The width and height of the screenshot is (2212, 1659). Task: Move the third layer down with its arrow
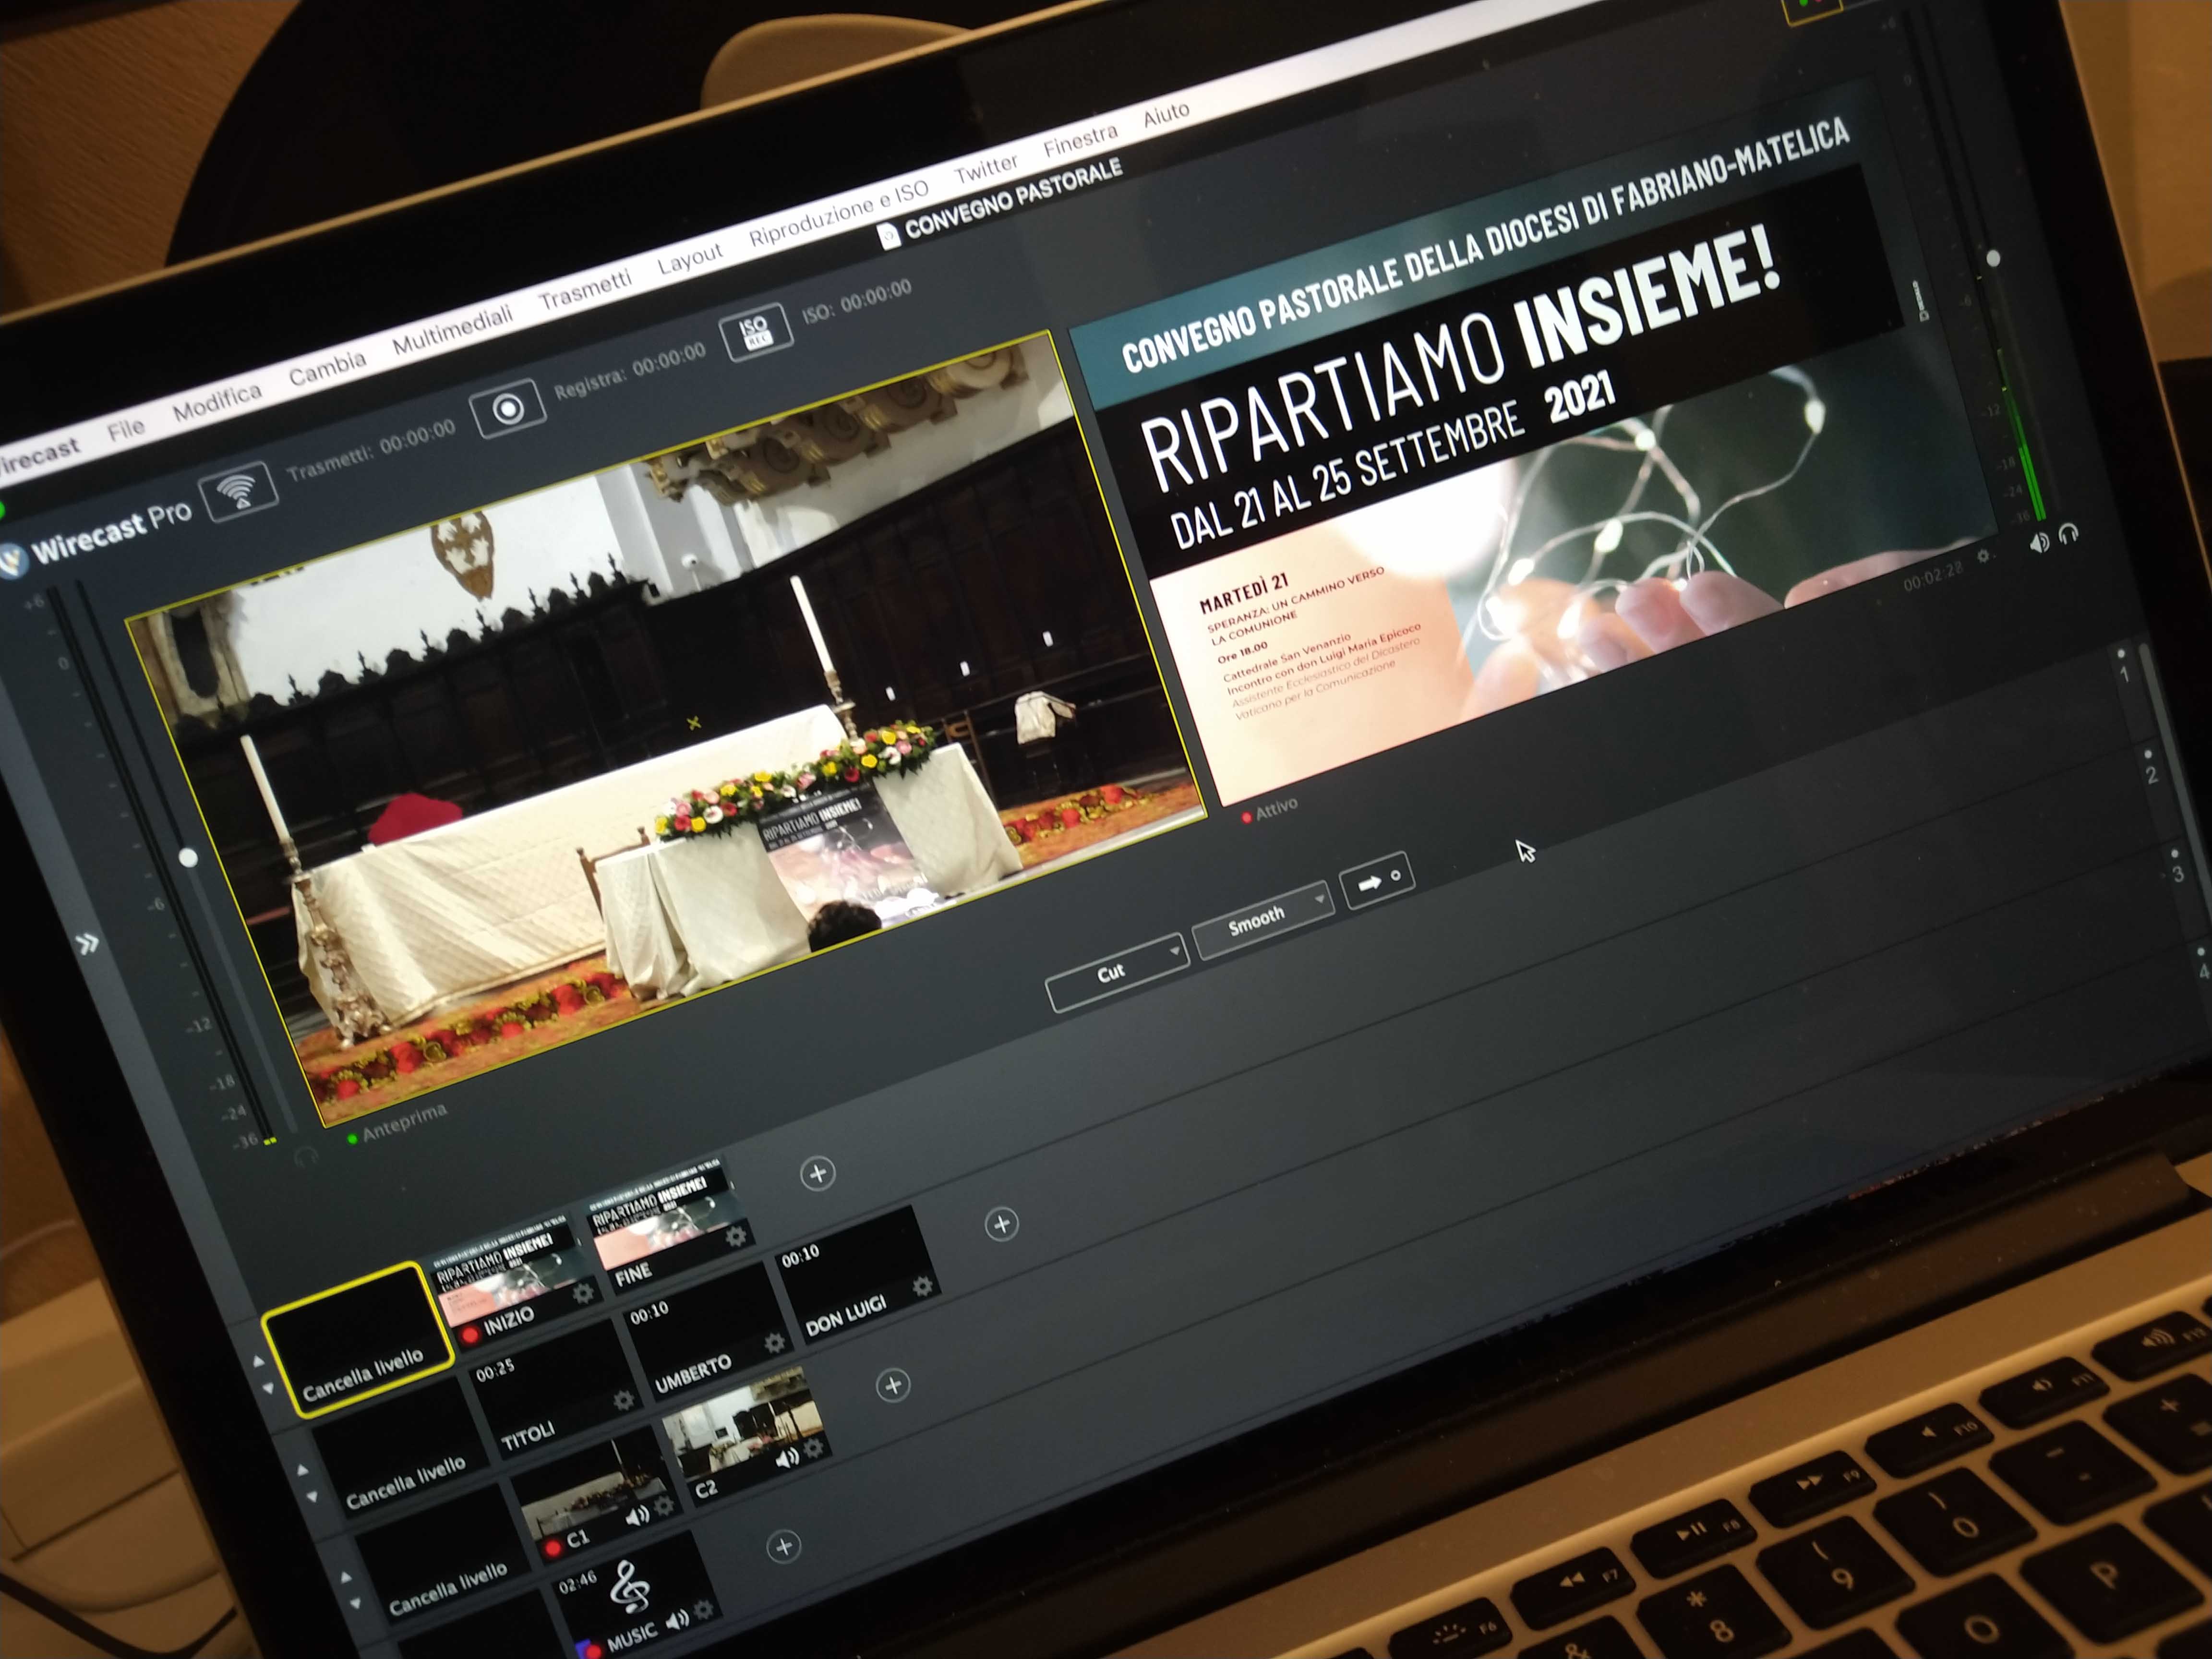[x=355, y=1603]
